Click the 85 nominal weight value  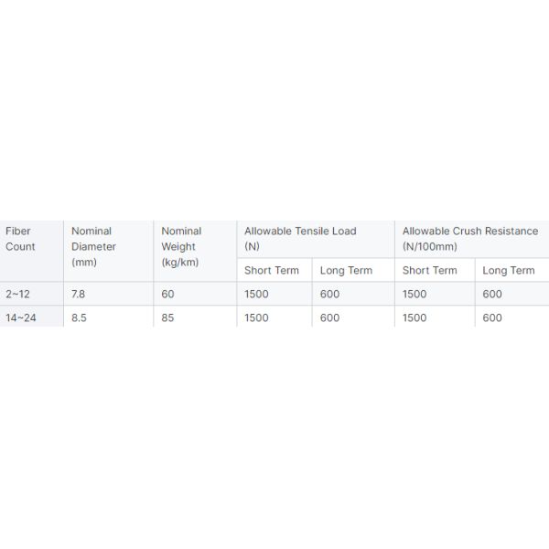[x=167, y=318]
